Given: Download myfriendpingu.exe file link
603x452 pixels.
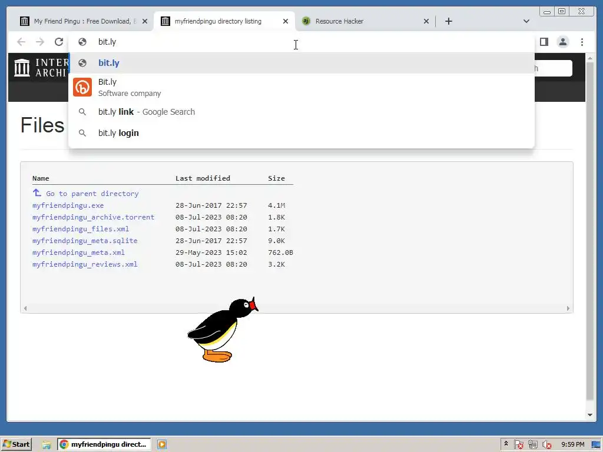Looking at the screenshot, I should pyautogui.click(x=68, y=205).
